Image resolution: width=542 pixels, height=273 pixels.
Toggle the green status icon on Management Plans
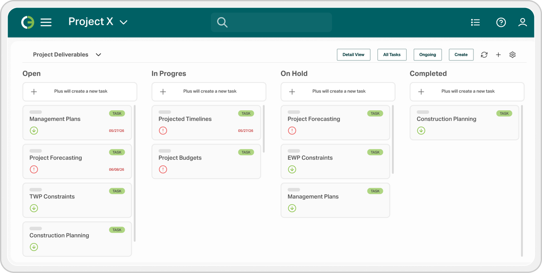coord(34,131)
